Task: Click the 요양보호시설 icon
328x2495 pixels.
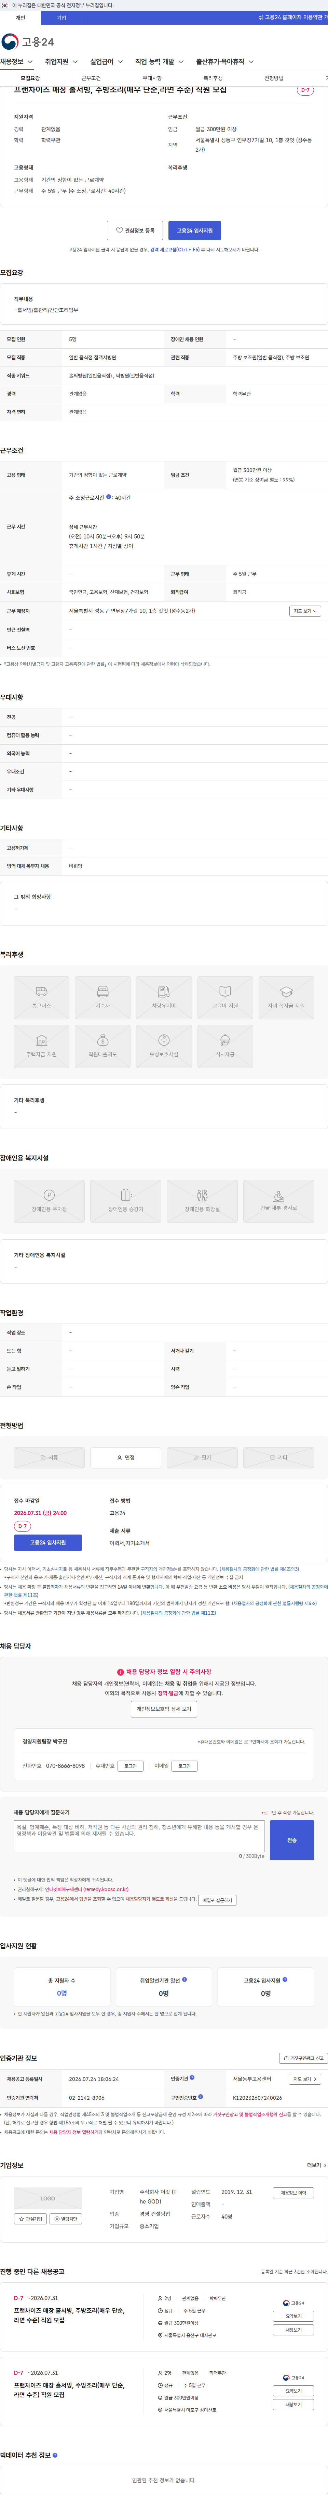Action: click(x=164, y=1046)
